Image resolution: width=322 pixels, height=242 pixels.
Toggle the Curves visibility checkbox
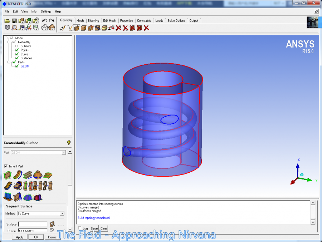17,54
